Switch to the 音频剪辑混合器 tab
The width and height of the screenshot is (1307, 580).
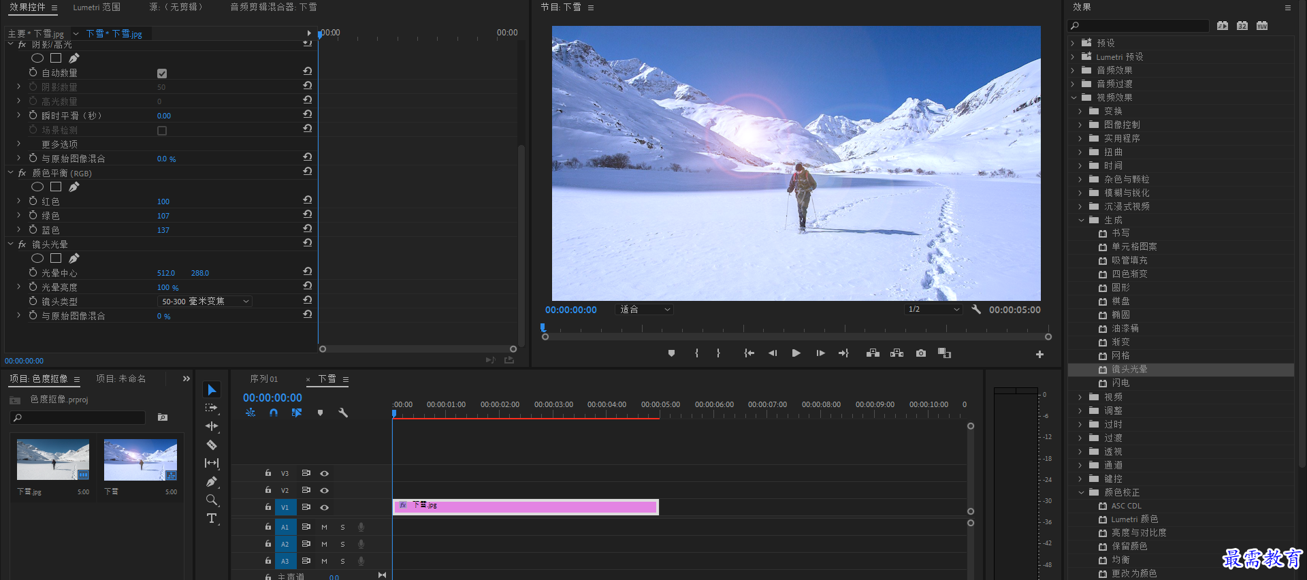(273, 7)
